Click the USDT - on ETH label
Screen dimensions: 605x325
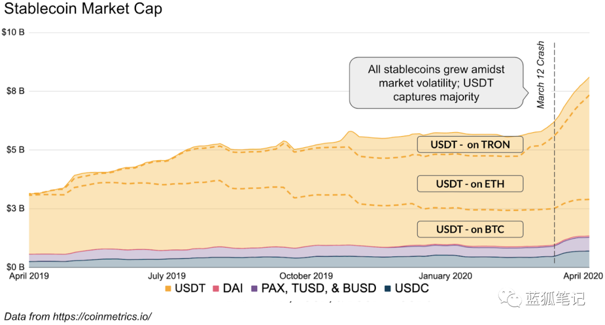470,184
